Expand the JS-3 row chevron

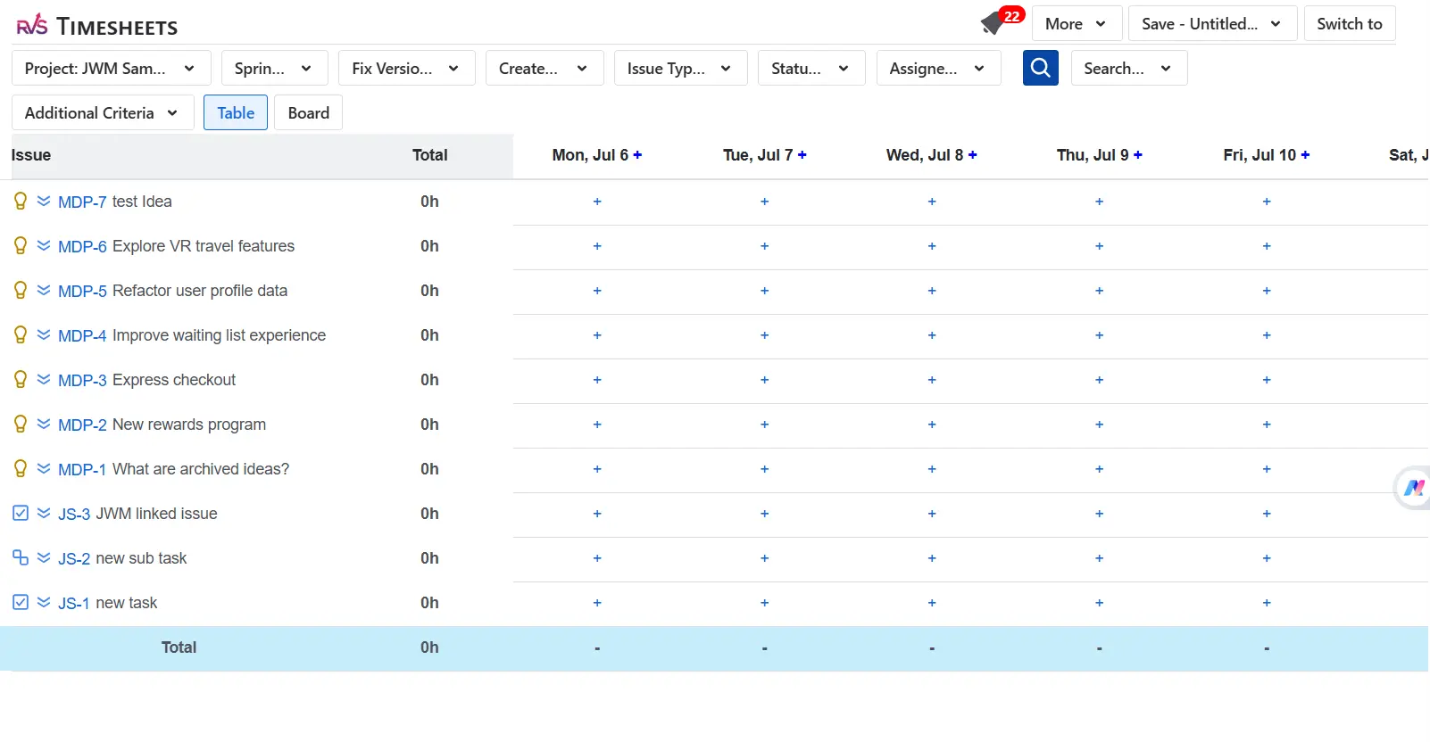coord(44,513)
